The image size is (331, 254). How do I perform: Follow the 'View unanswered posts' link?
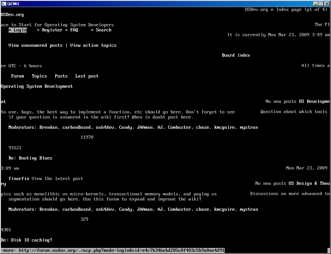coord(35,45)
